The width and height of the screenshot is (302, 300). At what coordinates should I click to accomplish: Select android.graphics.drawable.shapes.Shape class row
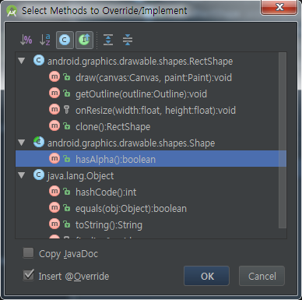coord(147,143)
